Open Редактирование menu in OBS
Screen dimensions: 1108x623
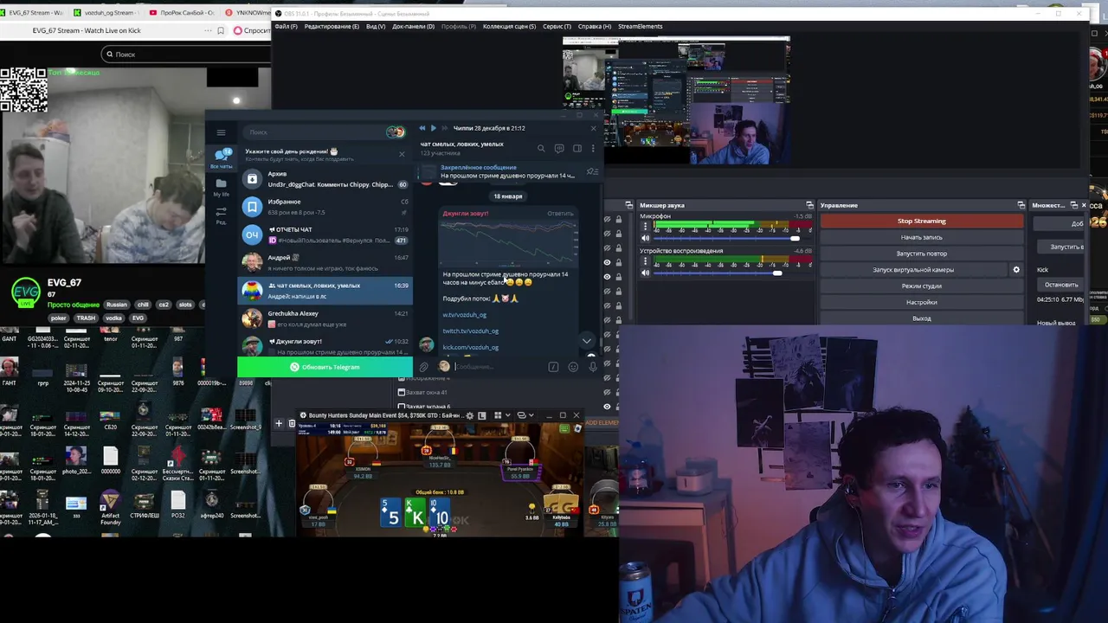coord(332,27)
